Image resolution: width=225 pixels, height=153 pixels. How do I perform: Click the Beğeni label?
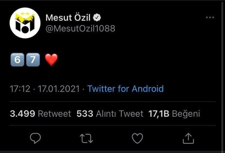point(186,114)
